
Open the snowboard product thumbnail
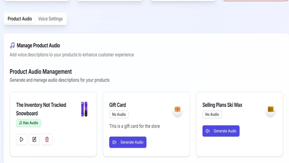tap(84, 109)
